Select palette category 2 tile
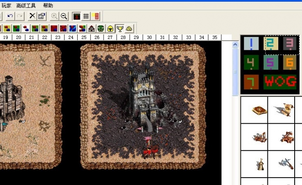Image resolution: width=302 pixels, height=185 pixels. point(271,43)
